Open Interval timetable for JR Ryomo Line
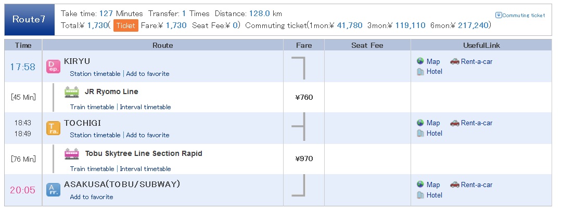The height and width of the screenshot is (210, 562). click(146, 107)
